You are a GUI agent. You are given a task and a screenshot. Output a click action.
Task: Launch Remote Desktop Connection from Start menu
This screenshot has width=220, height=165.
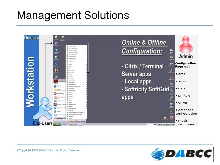click(x=60, y=115)
